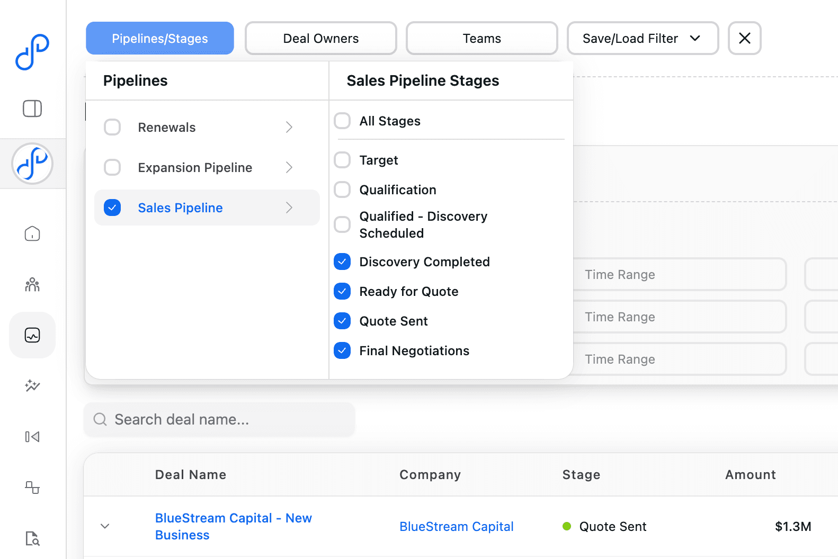
Task: Select the activity monitor sidebar icon
Action: [32, 335]
